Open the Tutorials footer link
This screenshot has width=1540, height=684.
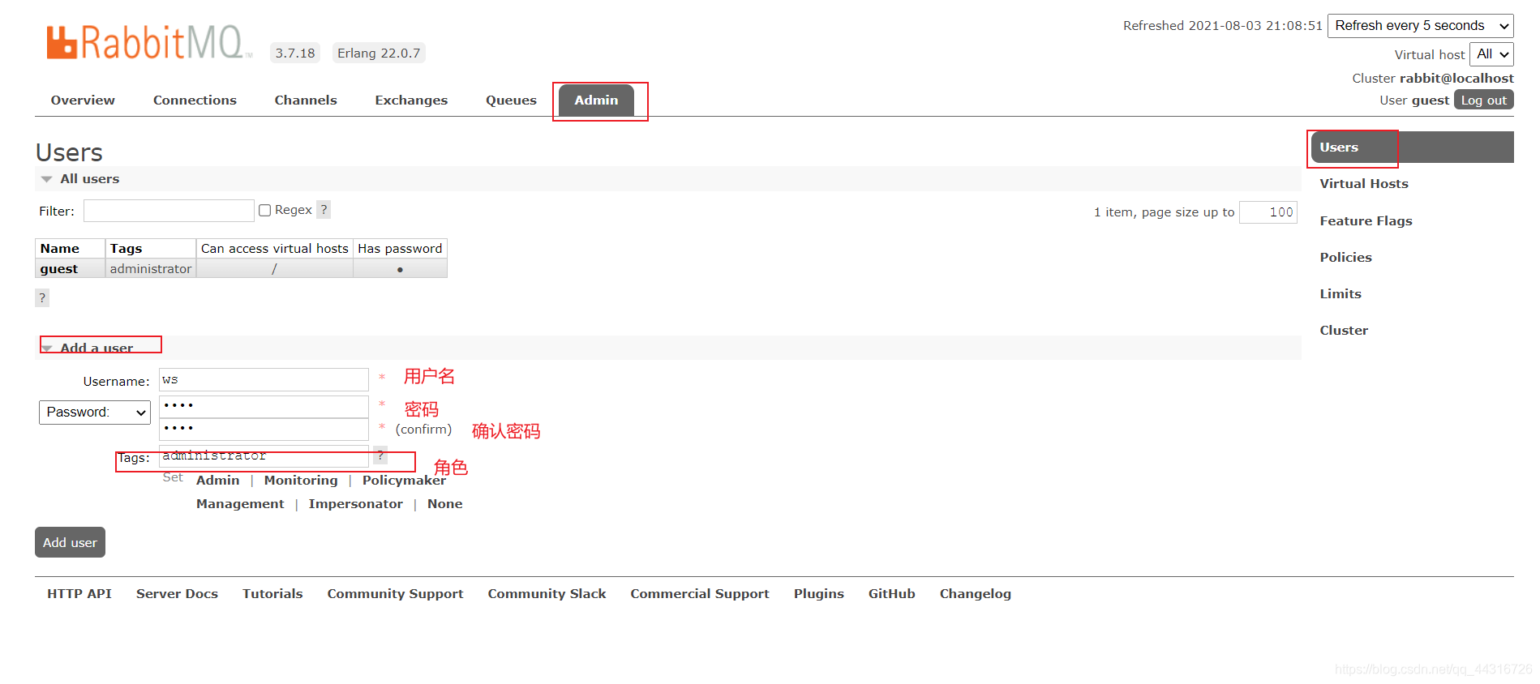pos(272,594)
